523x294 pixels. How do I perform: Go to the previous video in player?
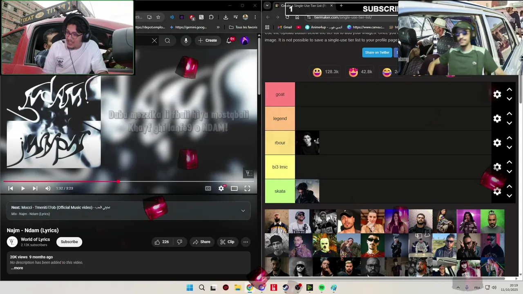point(11,188)
